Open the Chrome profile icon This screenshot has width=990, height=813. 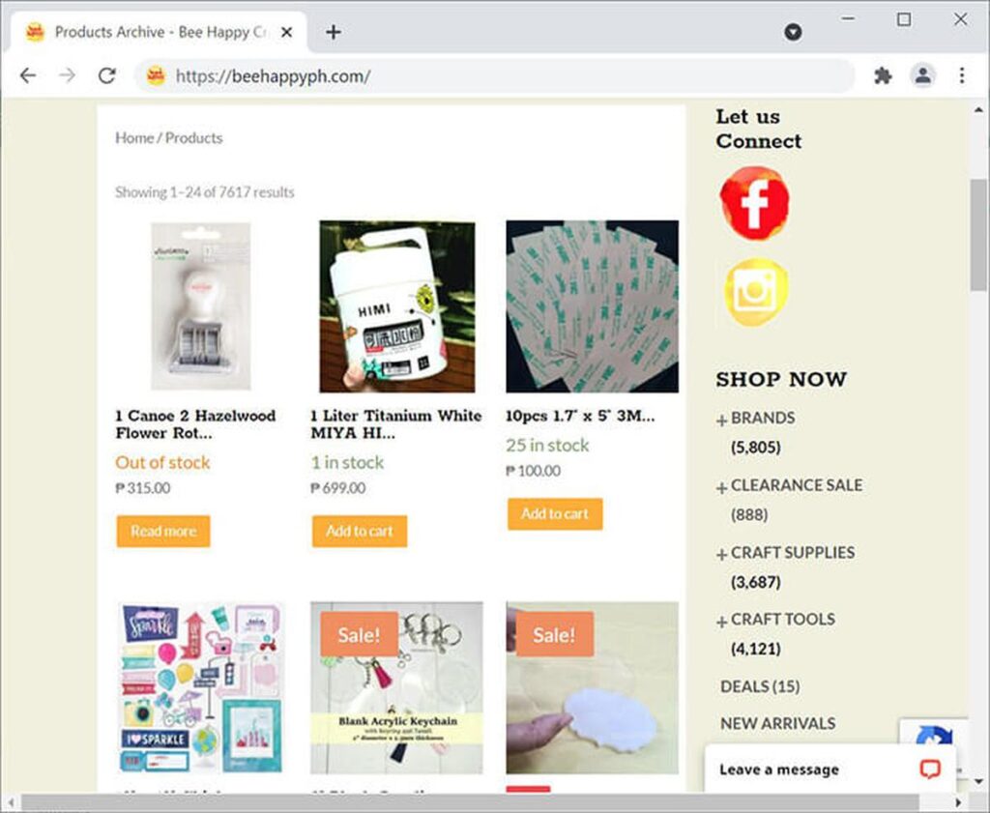tap(924, 75)
